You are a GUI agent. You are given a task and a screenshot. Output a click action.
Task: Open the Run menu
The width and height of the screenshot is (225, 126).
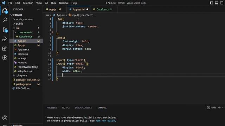(x=53, y=3)
